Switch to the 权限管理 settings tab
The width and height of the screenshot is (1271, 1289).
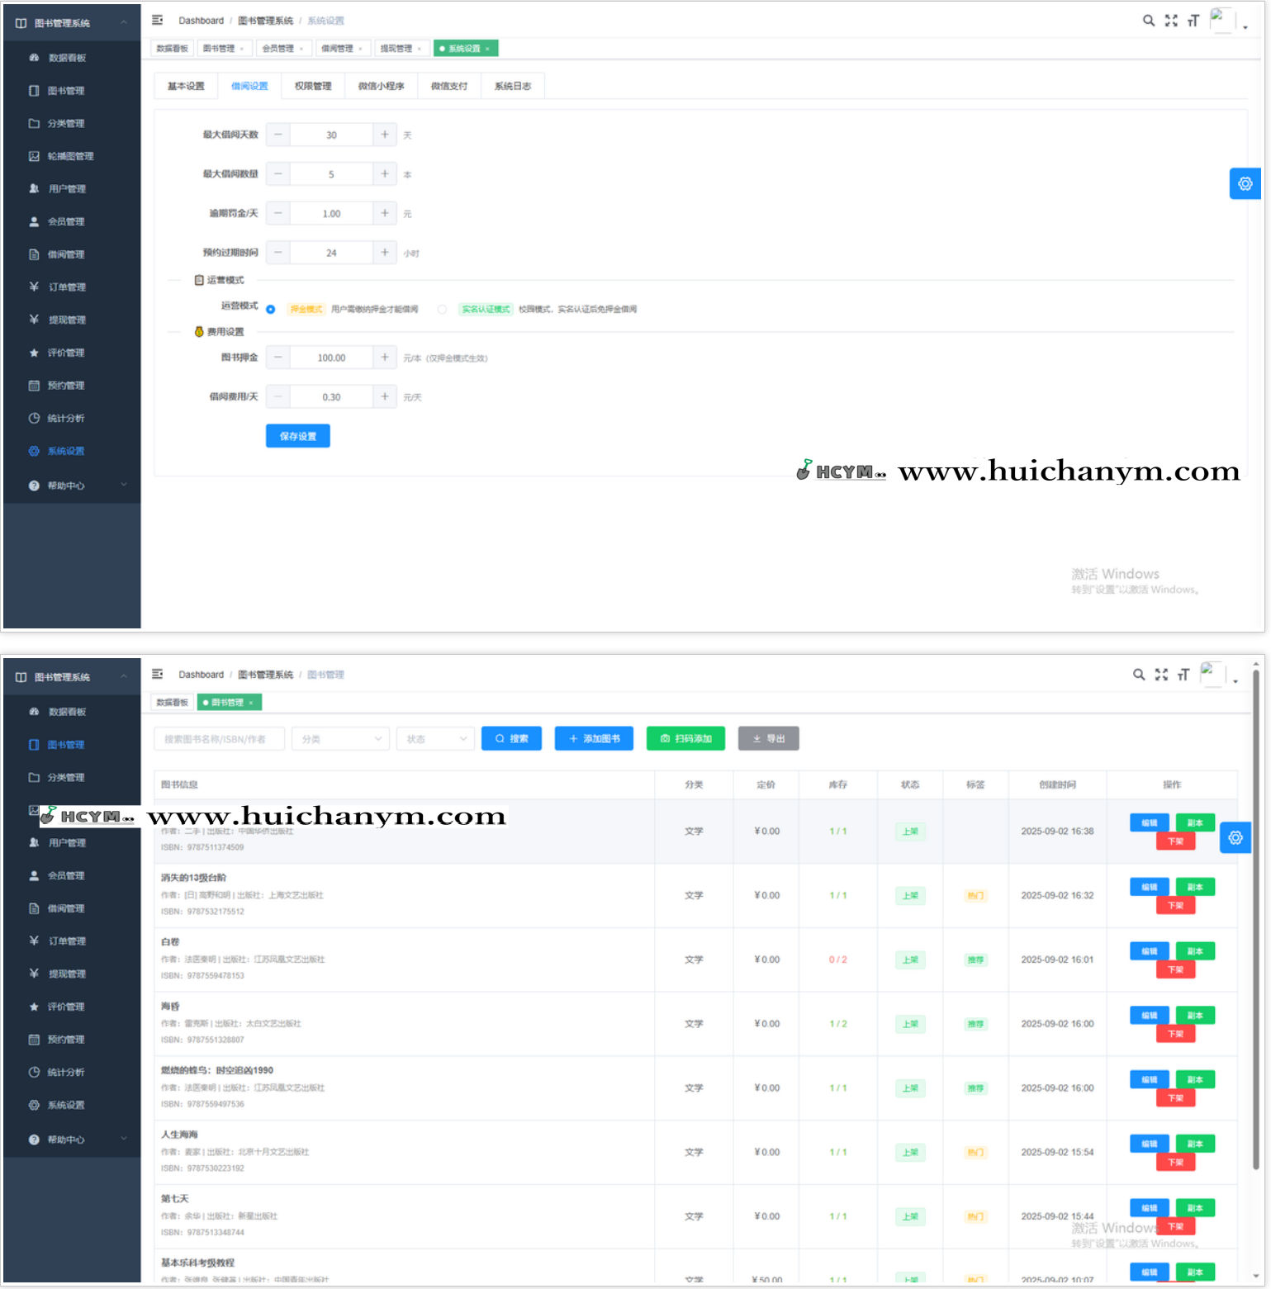[313, 86]
